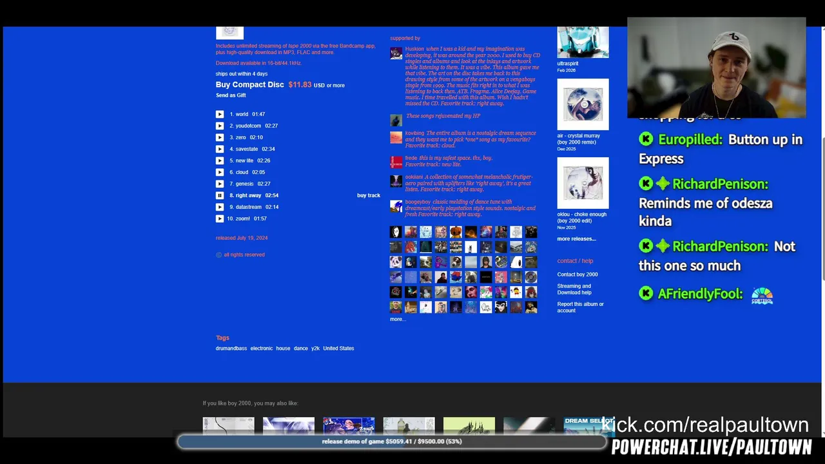Click buy track for right away

(369, 195)
